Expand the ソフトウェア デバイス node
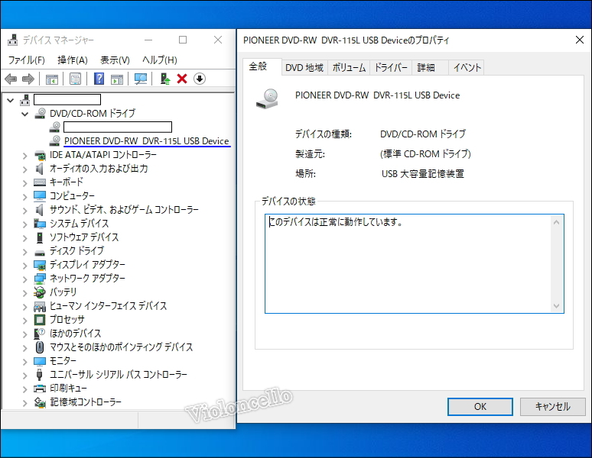Viewport: 592px width, 458px height. (x=25, y=237)
